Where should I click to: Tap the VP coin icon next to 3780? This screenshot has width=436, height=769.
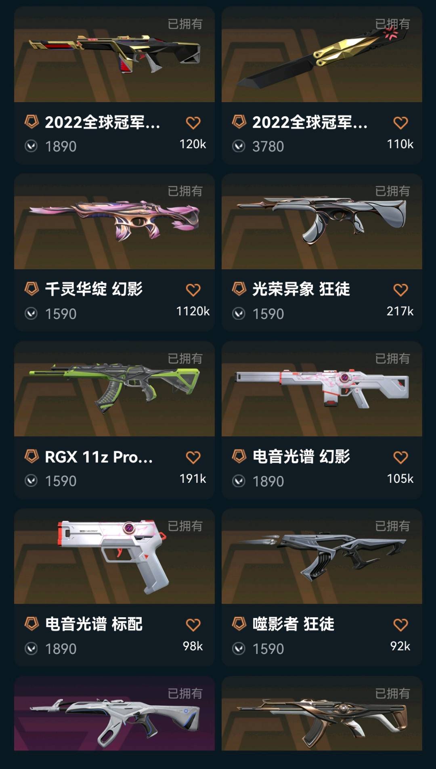pos(239,146)
